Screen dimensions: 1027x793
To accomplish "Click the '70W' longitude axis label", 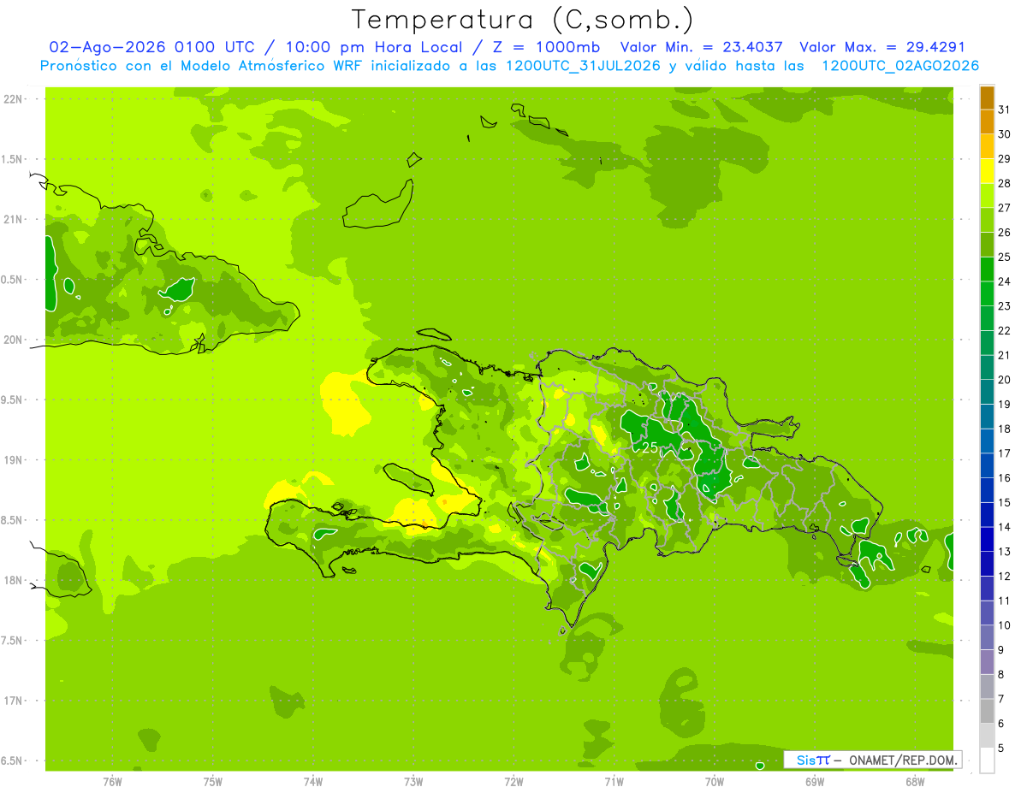I will (714, 781).
